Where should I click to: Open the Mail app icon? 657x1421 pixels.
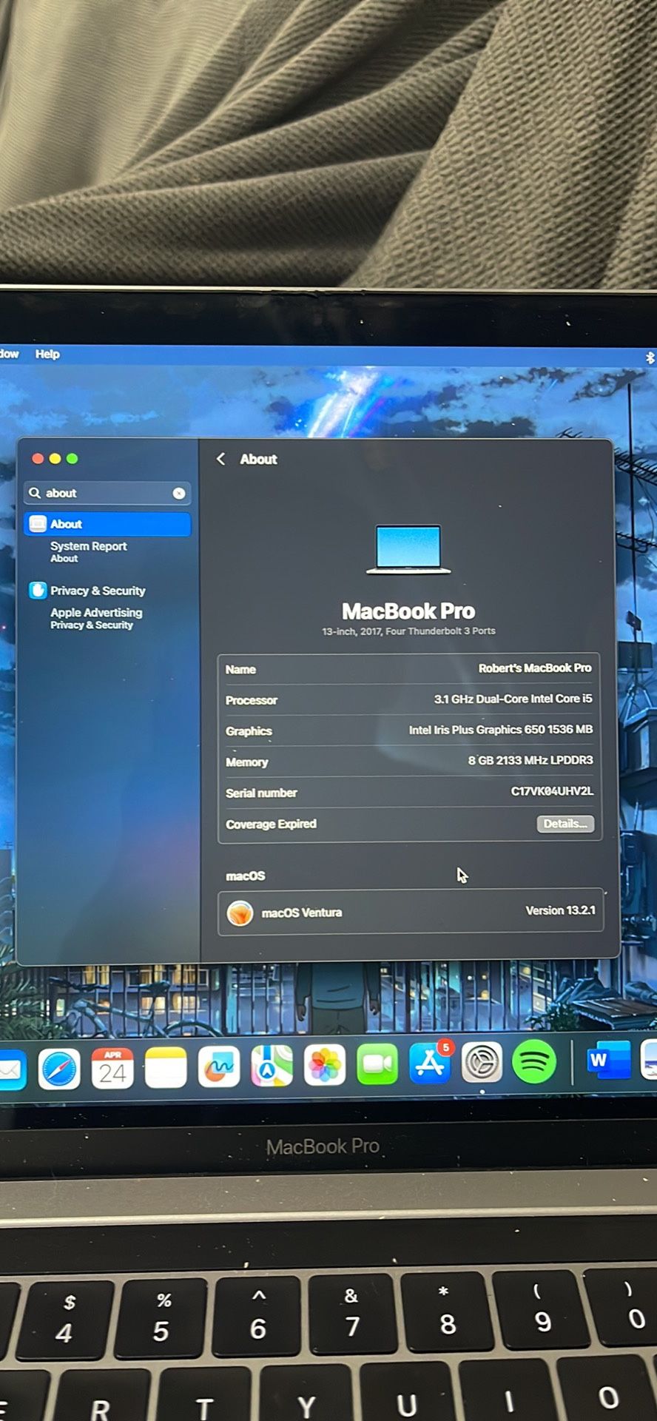pyautogui.click(x=12, y=1070)
